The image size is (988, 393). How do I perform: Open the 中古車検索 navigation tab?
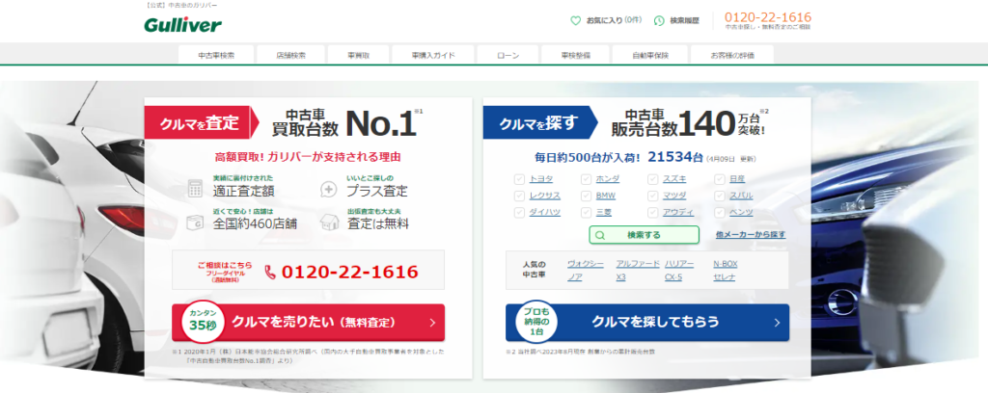[215, 55]
